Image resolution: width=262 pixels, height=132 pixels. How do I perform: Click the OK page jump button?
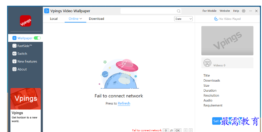177,130
